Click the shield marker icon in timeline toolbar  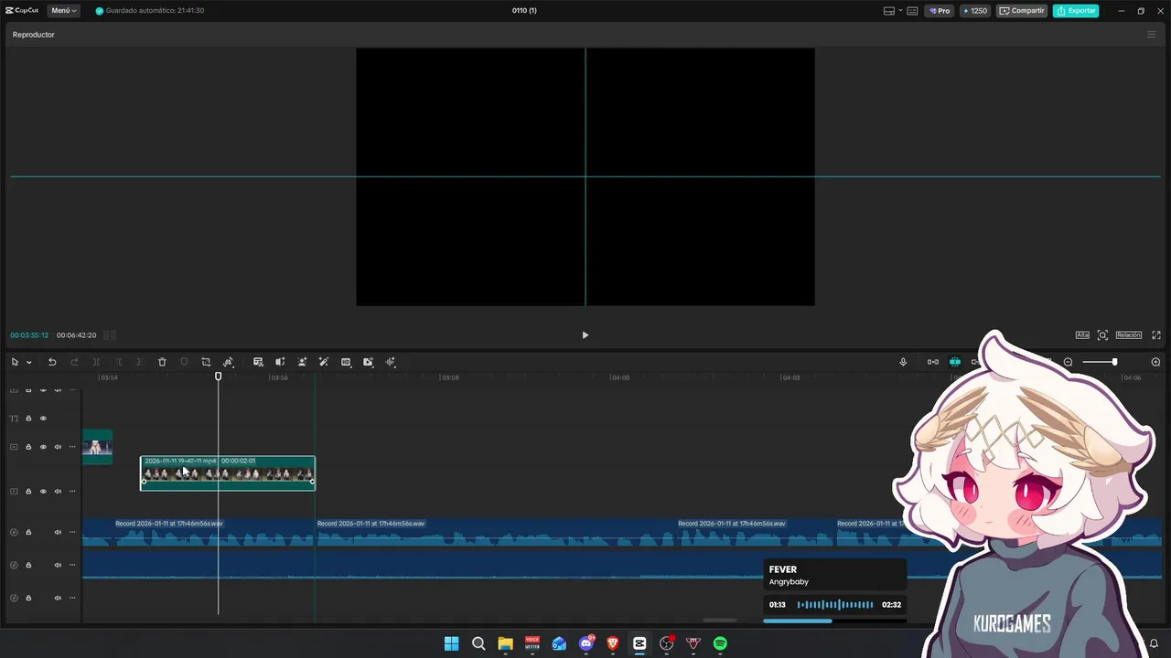coord(184,362)
